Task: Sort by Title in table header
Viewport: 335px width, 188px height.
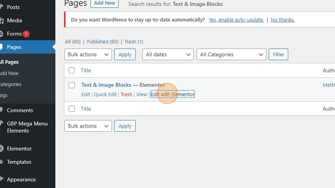Action: (86, 70)
